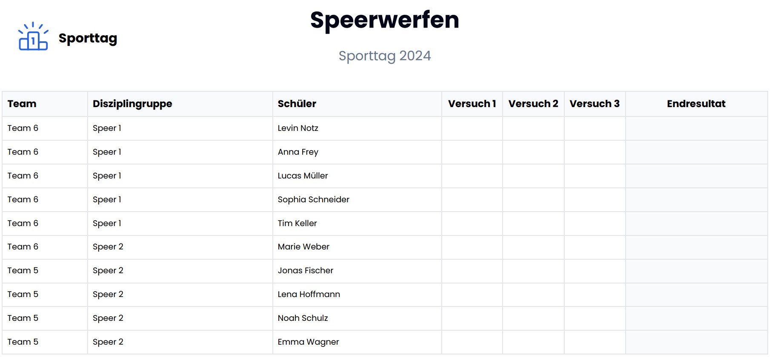This screenshot has width=772, height=357.
Task: Click the Versuch 2 column header
Action: tap(533, 104)
